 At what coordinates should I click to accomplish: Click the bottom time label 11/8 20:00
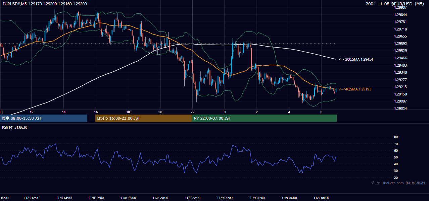[160, 198]
